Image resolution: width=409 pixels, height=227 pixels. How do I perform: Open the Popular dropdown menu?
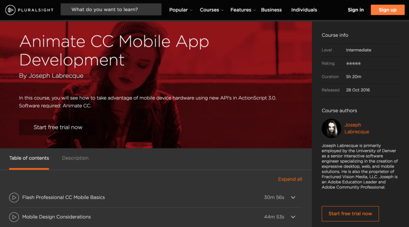click(181, 10)
